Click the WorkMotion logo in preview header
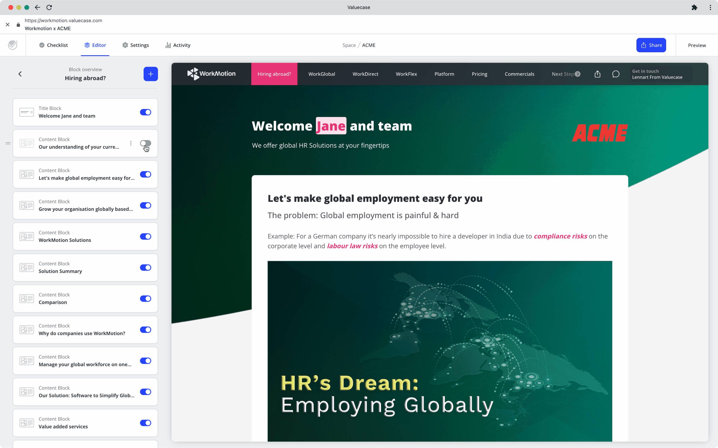Image resolution: width=718 pixels, height=448 pixels. [211, 74]
